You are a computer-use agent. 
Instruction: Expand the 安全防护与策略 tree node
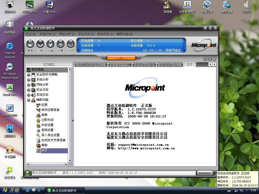29,75
